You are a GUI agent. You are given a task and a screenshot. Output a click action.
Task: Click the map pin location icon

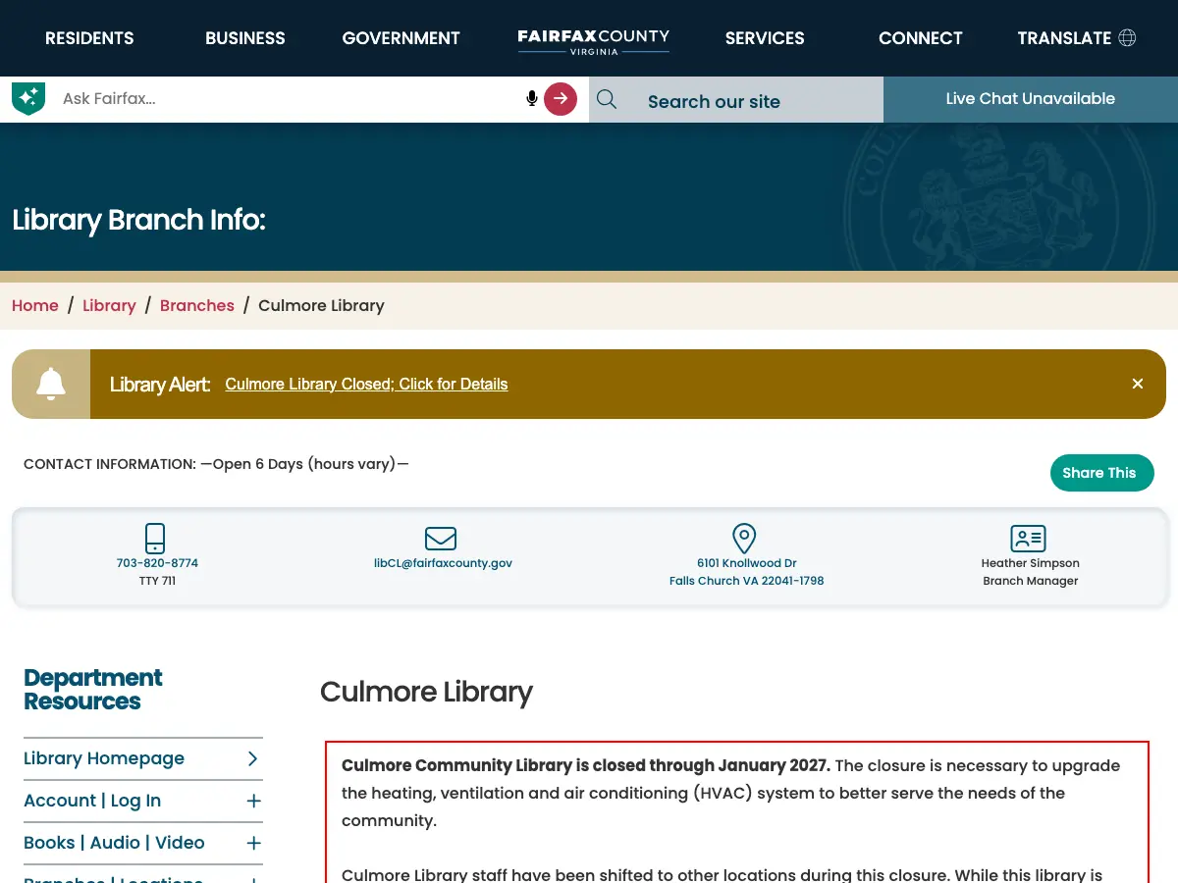tap(744, 539)
